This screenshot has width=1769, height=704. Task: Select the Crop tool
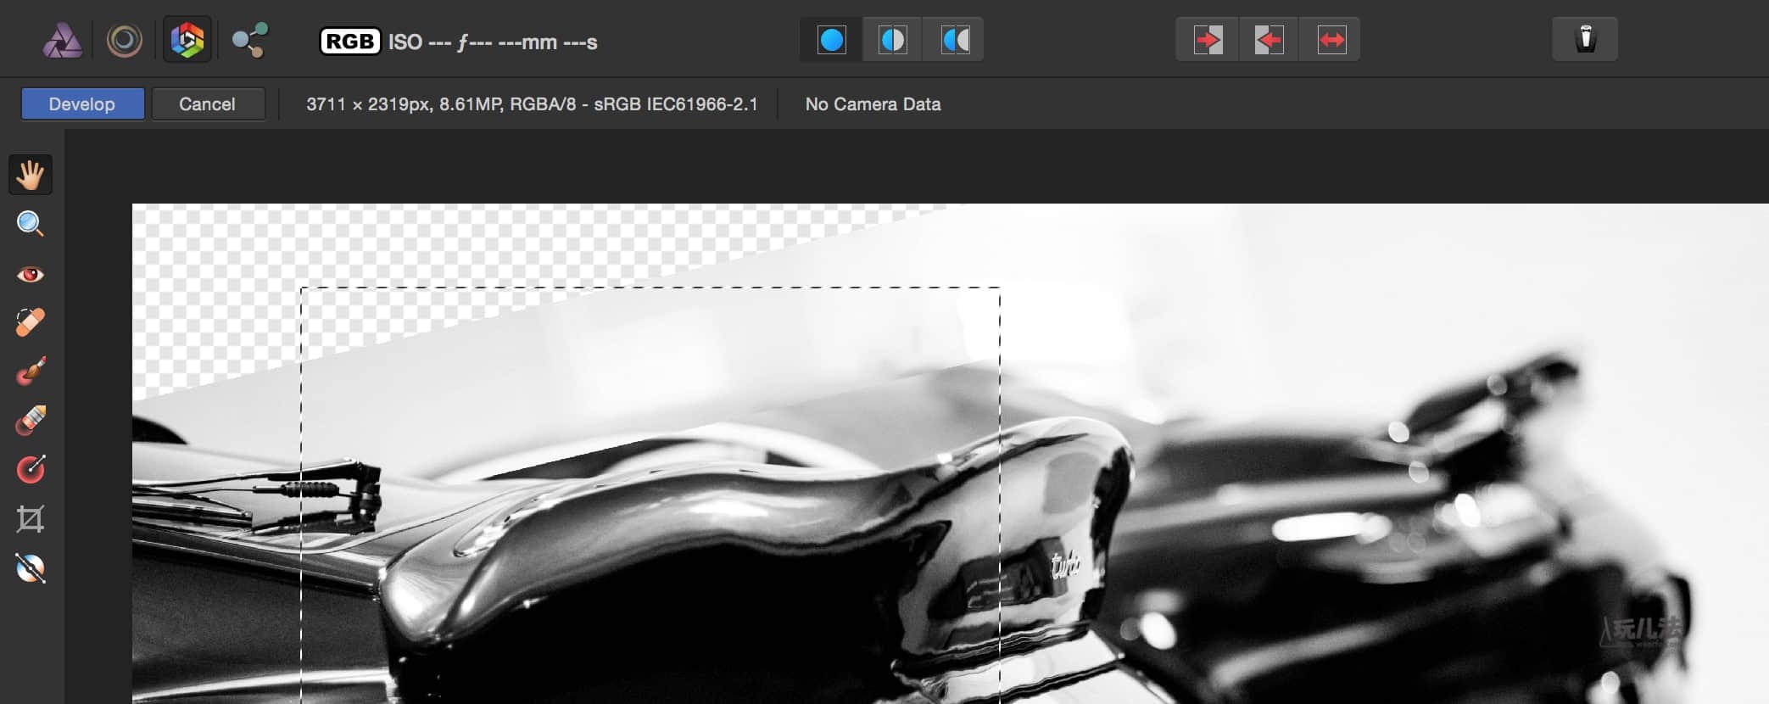[31, 518]
